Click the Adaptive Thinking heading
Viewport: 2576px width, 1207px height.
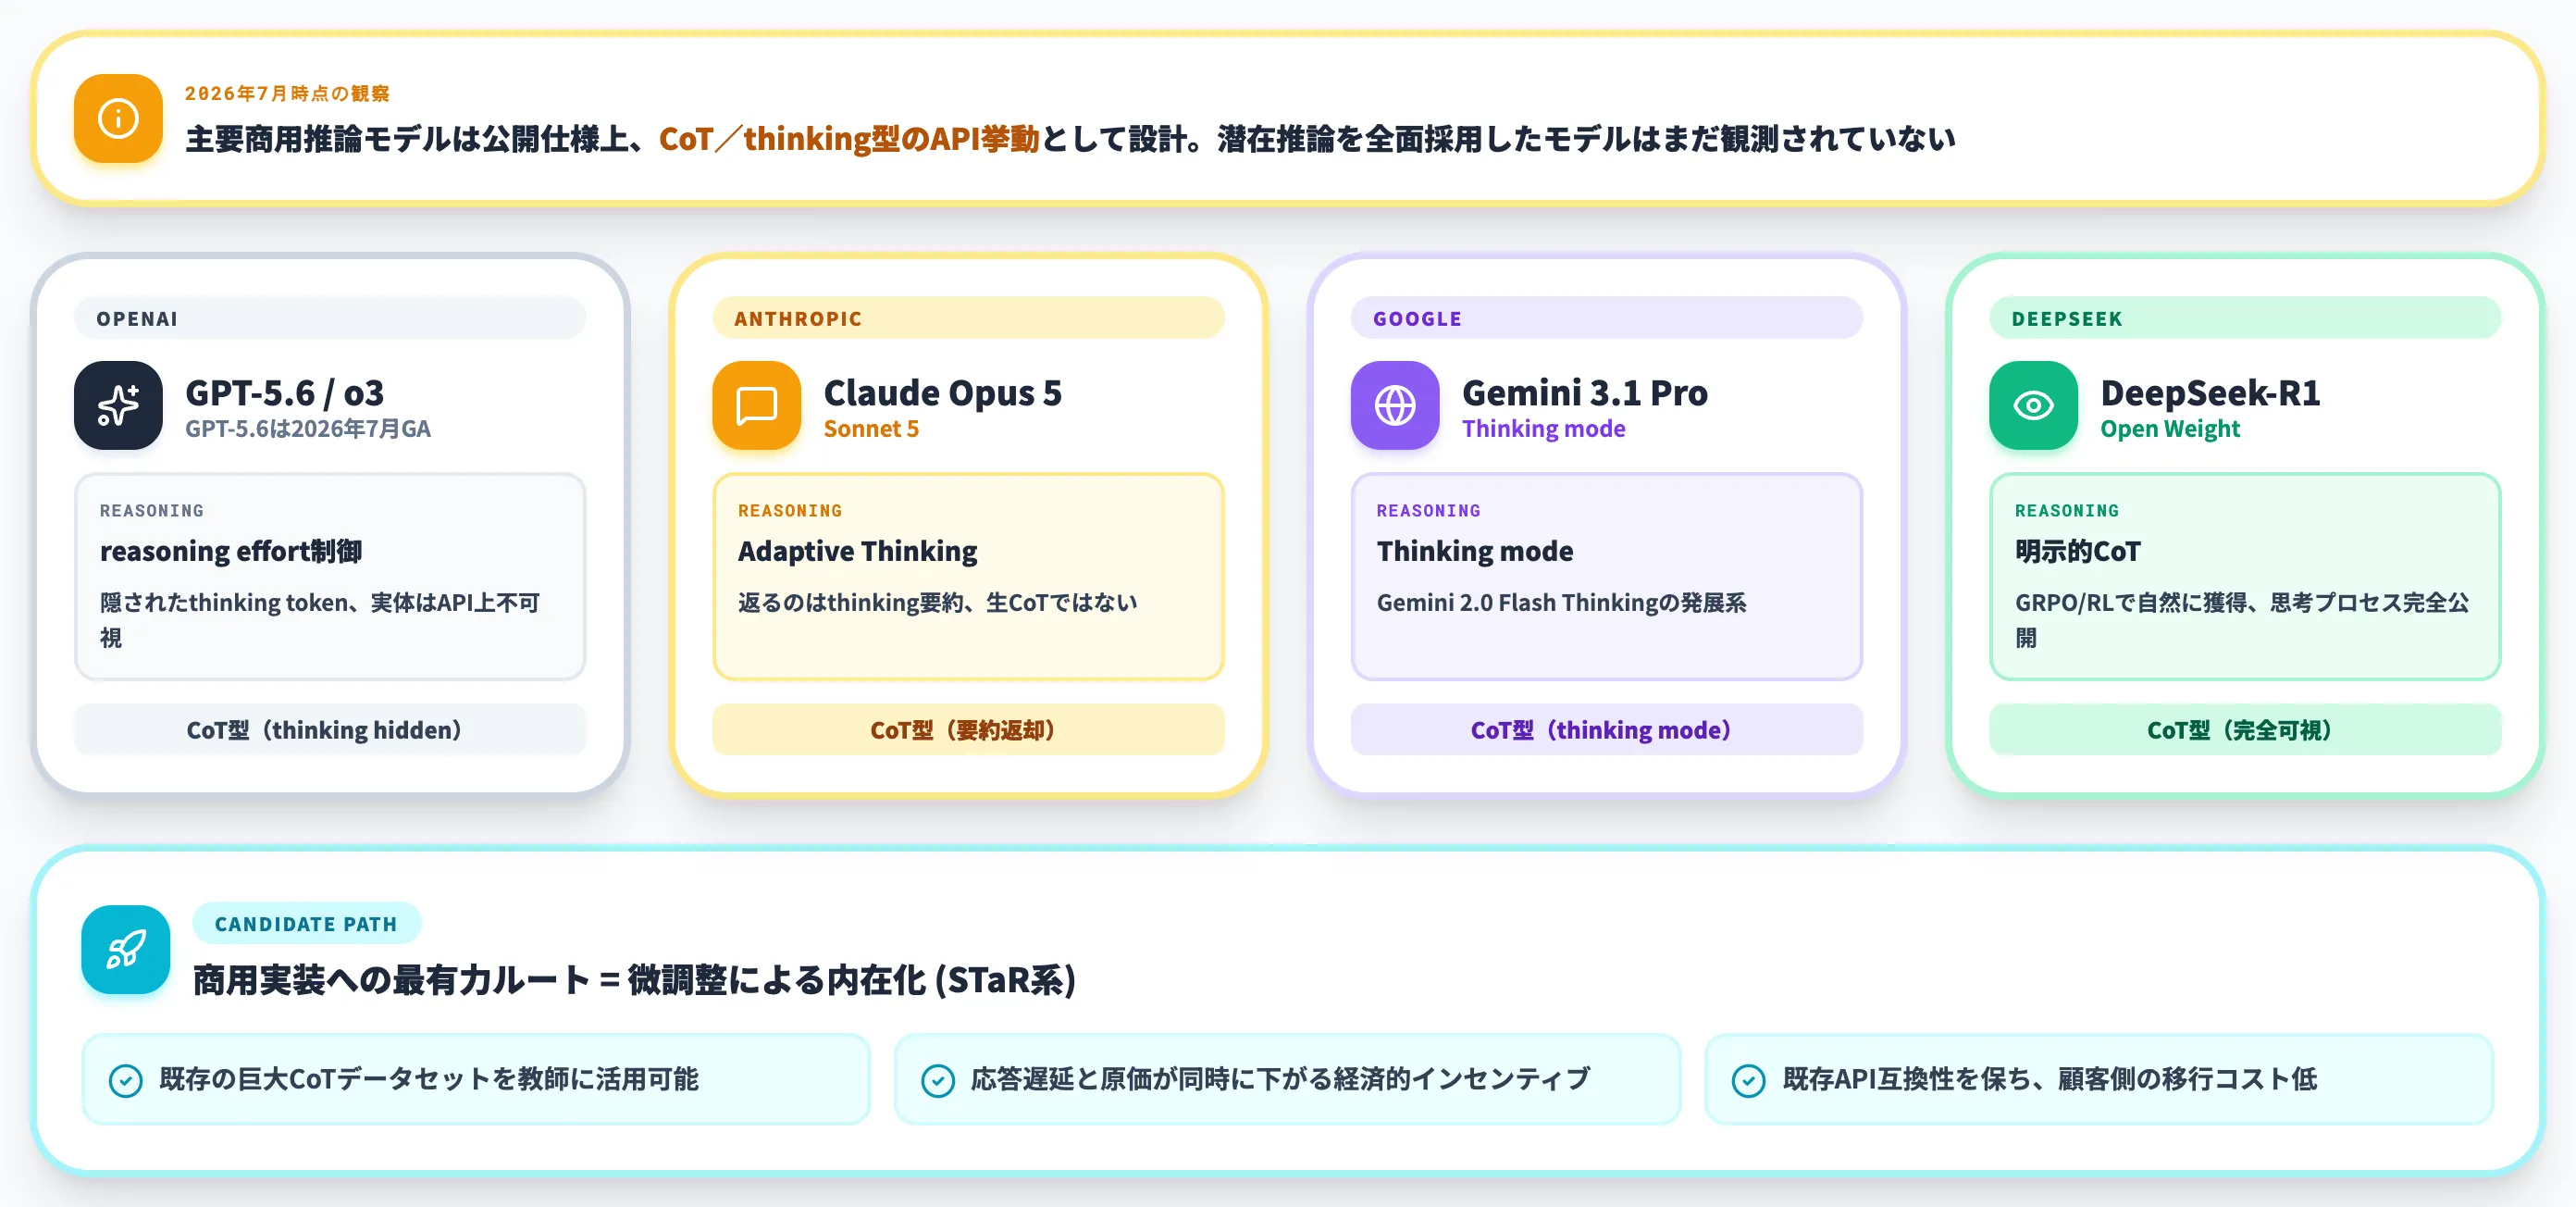pyautogui.click(x=857, y=551)
